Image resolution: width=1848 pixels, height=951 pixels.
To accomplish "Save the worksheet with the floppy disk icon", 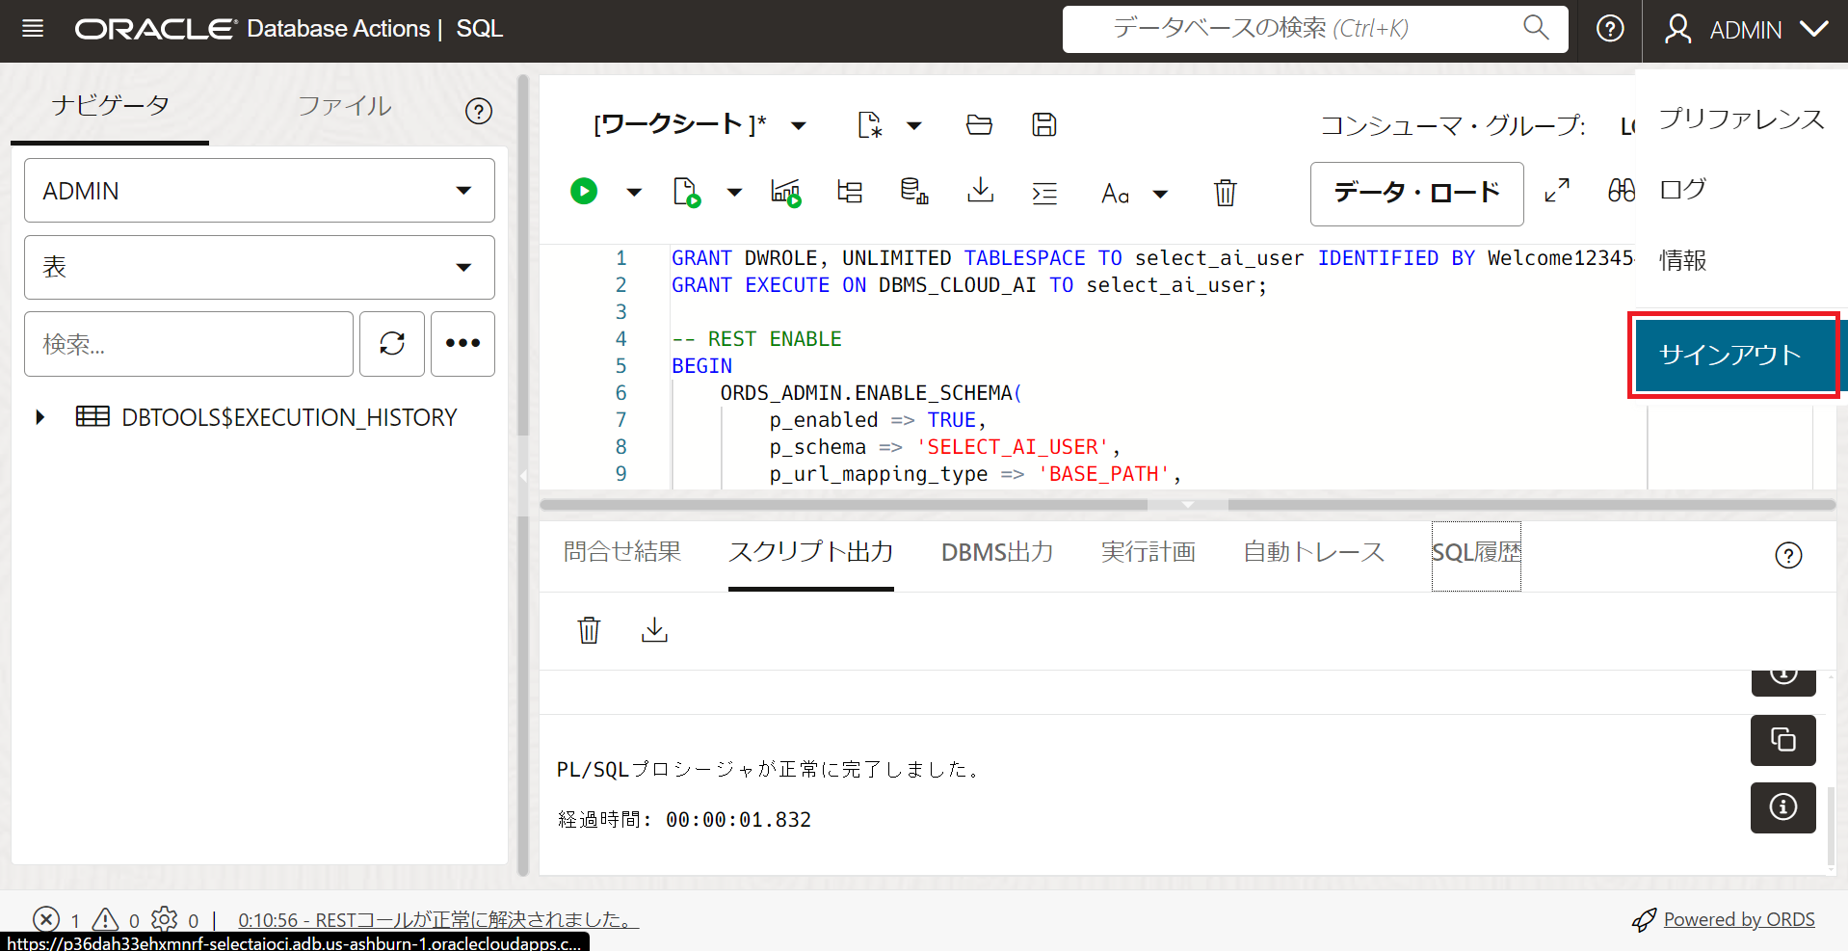I will [x=1044, y=124].
